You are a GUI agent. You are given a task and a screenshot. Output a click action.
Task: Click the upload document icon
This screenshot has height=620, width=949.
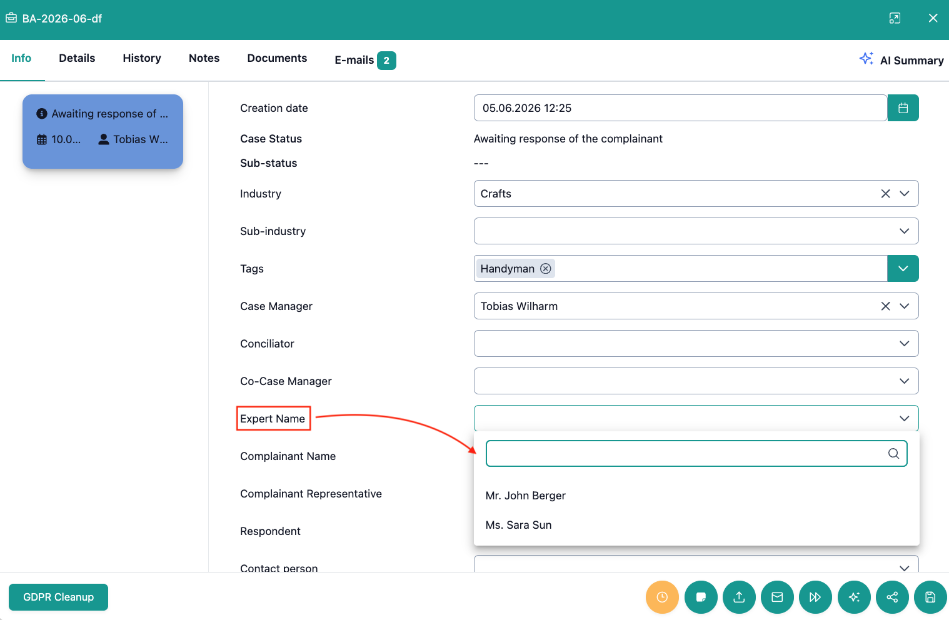tap(739, 597)
